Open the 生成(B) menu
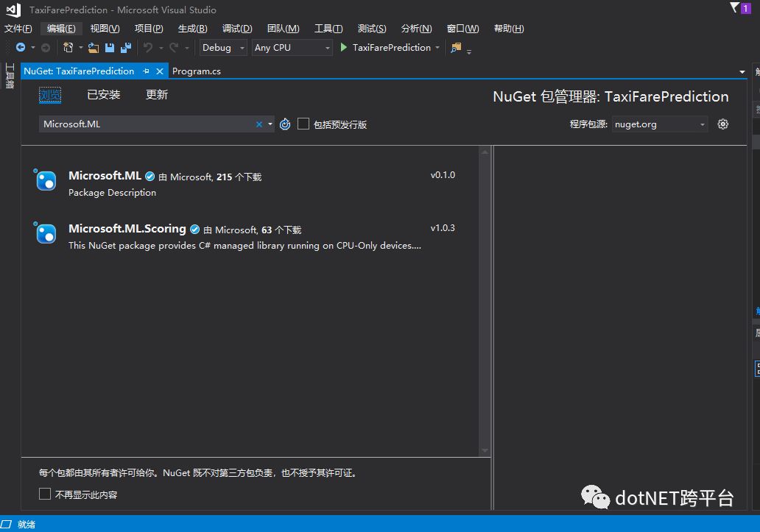This screenshot has height=532, width=760. pos(192,29)
